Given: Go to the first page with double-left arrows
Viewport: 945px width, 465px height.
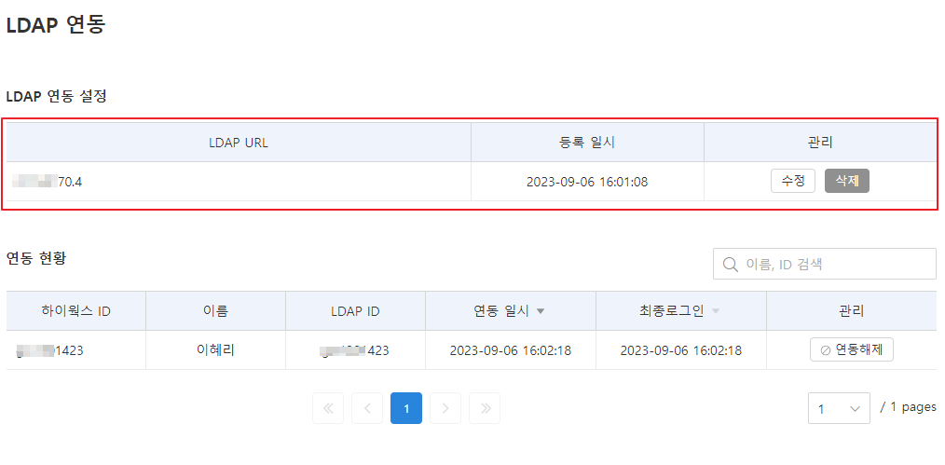Looking at the screenshot, I should coord(328,408).
